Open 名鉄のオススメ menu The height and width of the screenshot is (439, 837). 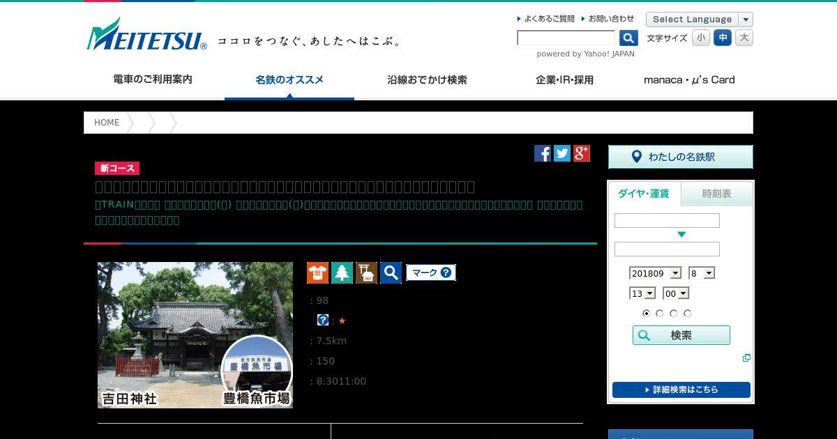coord(289,80)
